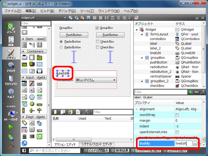Open the Projects (プロジェクト) mode icon

11,80
